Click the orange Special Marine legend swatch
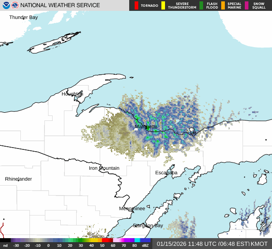 point(223,5)
